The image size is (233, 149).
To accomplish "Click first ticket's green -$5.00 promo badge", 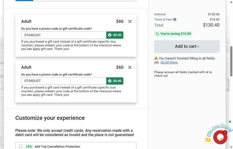I will [x=115, y=35].
